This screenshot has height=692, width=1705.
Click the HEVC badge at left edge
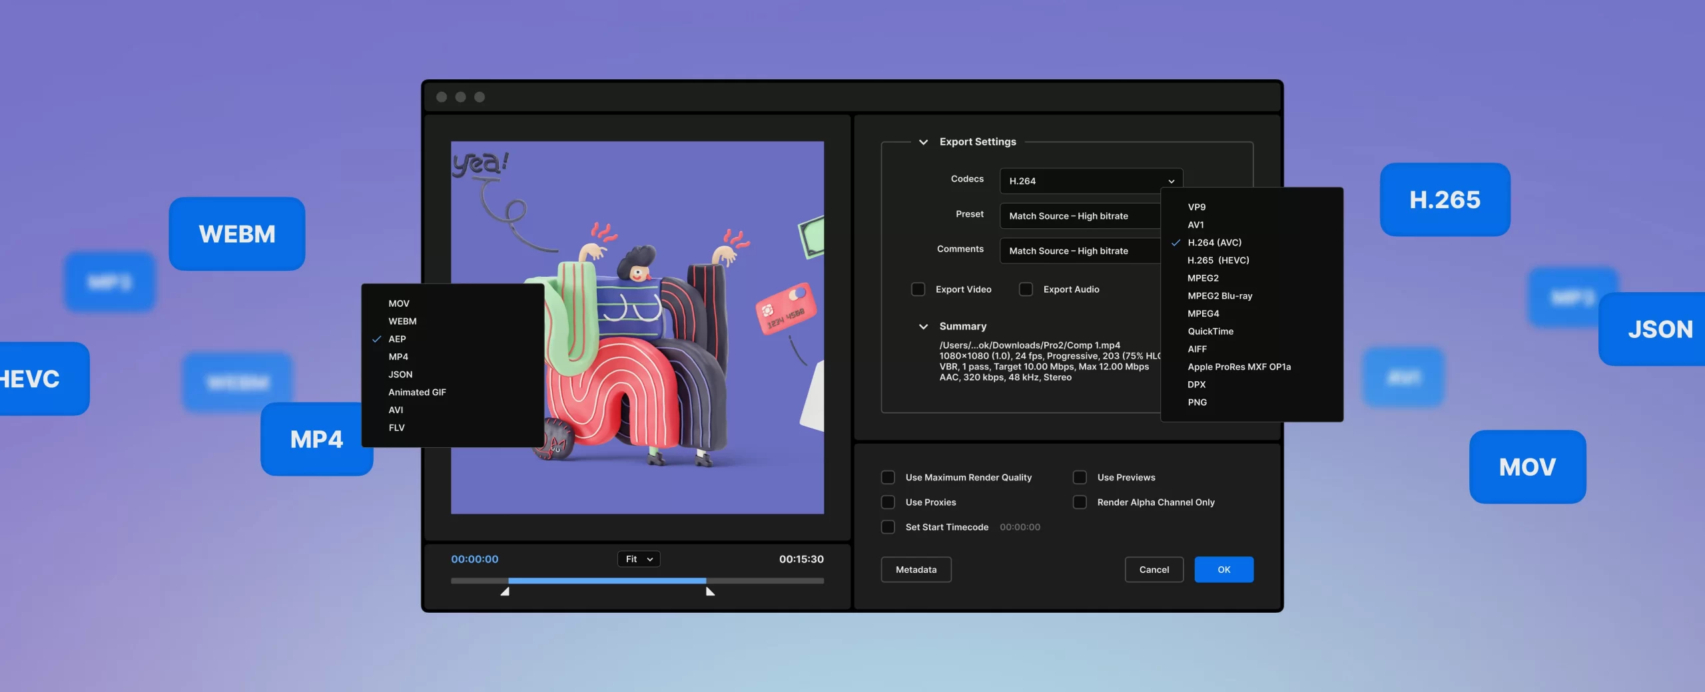(x=44, y=379)
